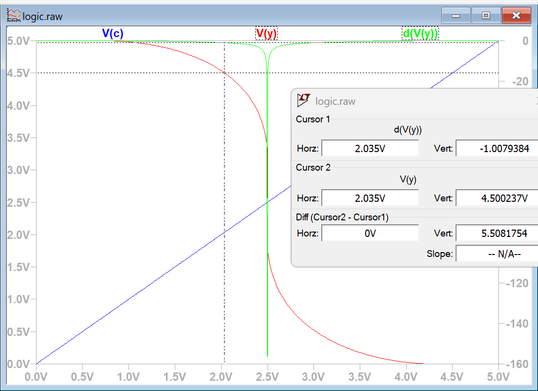Screen dimensions: 538x391
Task: Click the V(c) trace label
Action: click(x=113, y=33)
